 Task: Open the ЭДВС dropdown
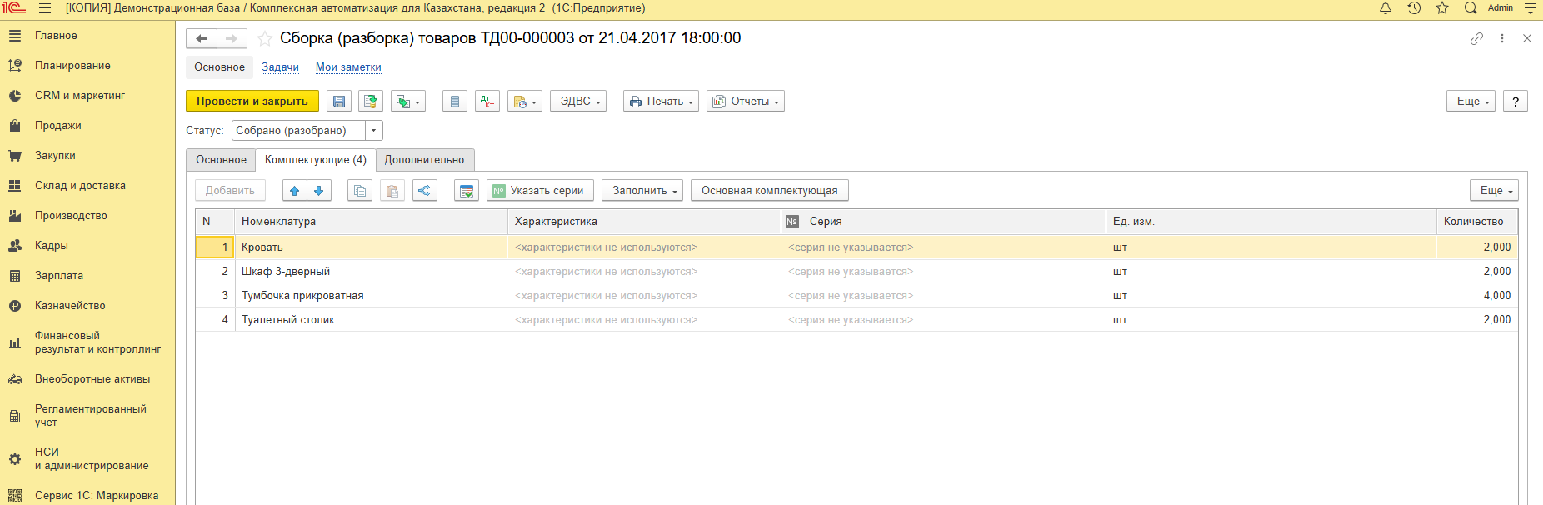(578, 102)
